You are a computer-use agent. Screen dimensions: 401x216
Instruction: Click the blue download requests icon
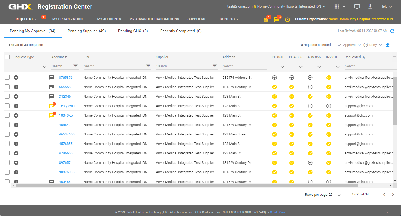point(387,45)
